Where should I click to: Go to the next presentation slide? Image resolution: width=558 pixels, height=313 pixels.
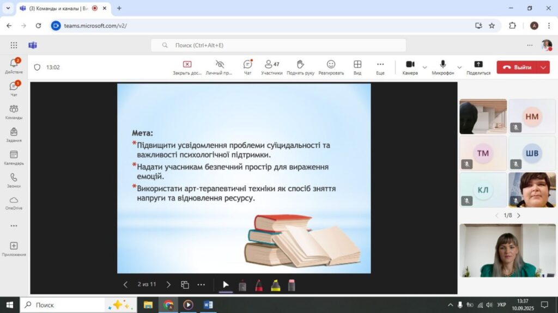[168, 285]
